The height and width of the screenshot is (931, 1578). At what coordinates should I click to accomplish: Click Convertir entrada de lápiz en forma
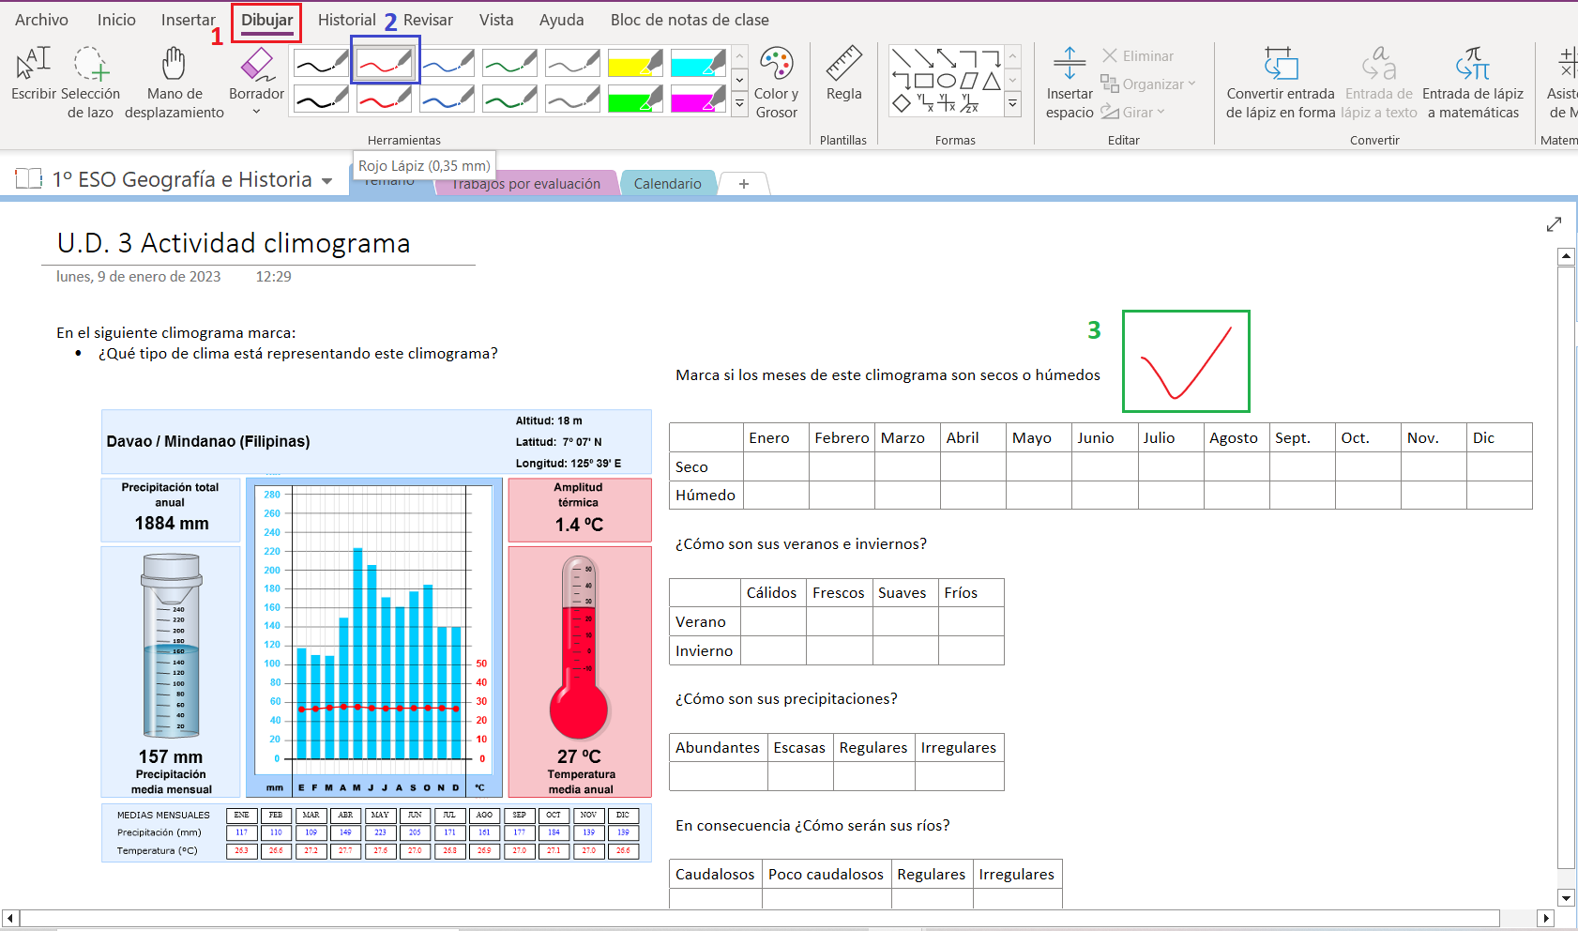[x=1280, y=82]
